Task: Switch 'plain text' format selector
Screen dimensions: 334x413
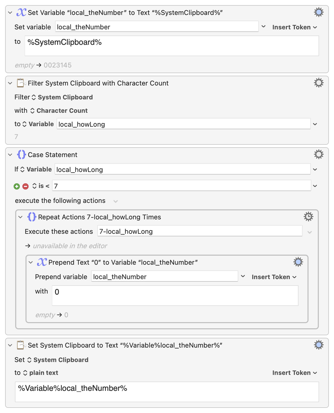Action: coord(41,373)
